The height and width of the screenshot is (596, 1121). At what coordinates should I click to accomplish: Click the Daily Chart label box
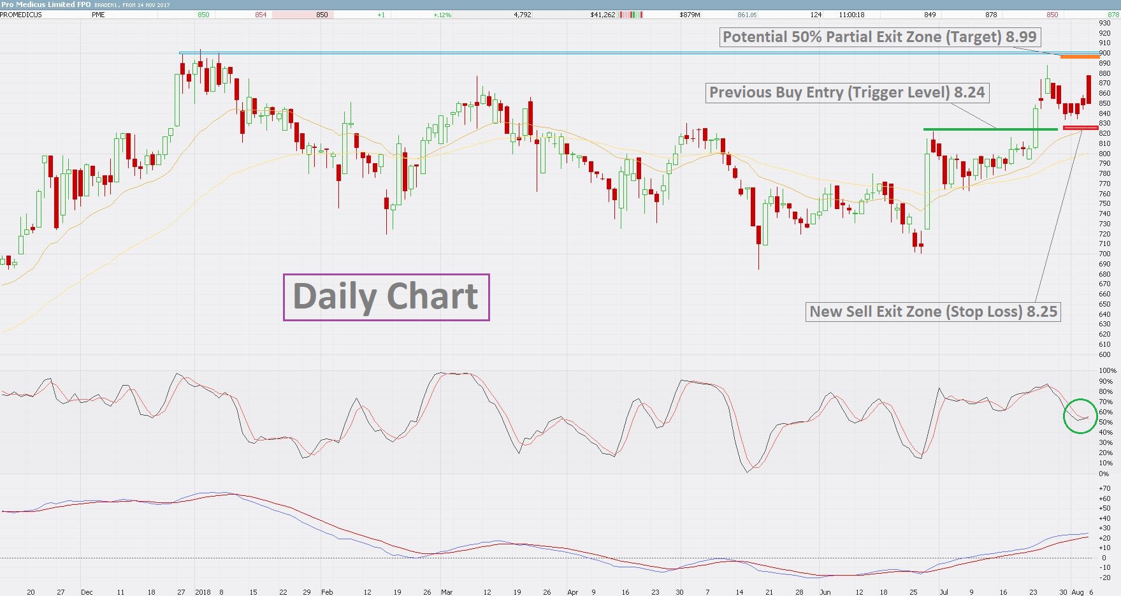386,297
